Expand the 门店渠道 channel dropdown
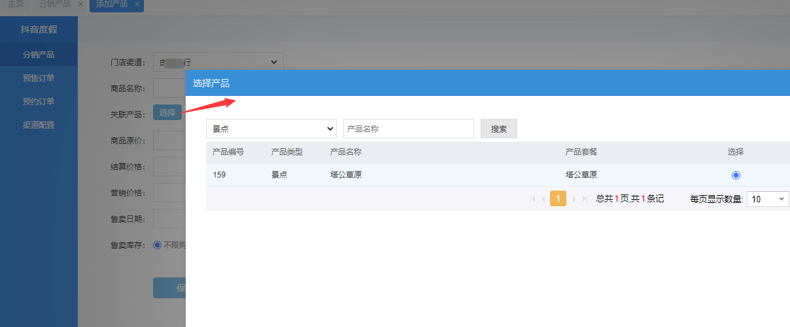The image size is (790, 327). click(x=218, y=62)
